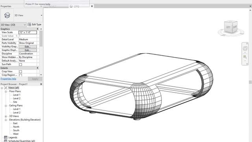252x142 pixels.
Task: Select Level 2 under Floor Plans
Action: [17, 98]
